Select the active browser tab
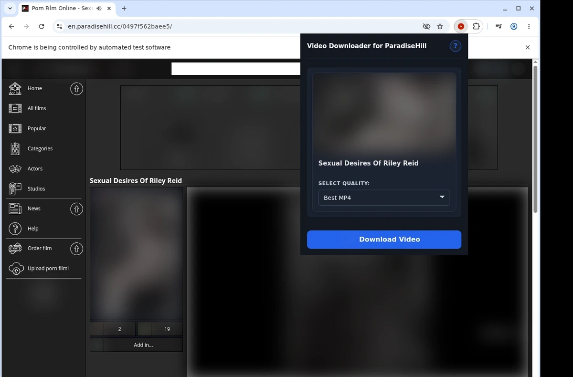Screen dimensions: 573x377 (x=67, y=9)
